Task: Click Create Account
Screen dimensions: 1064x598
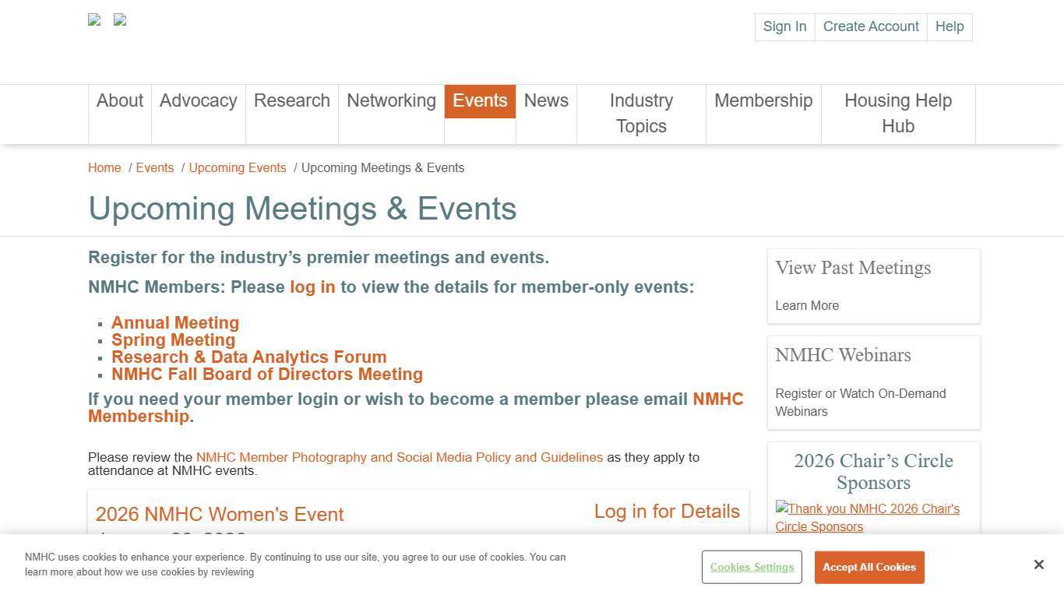Action: (x=871, y=26)
